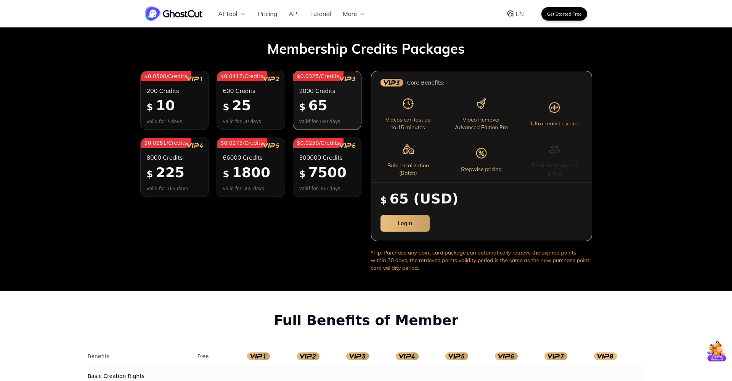732x381 pixels.
Task: Expand the More navigation dropdown
Action: pyautogui.click(x=353, y=14)
